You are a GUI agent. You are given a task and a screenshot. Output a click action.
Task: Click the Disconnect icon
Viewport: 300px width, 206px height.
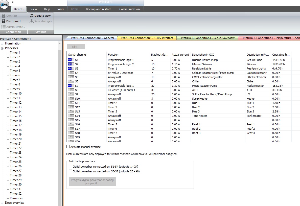pos(4,21)
